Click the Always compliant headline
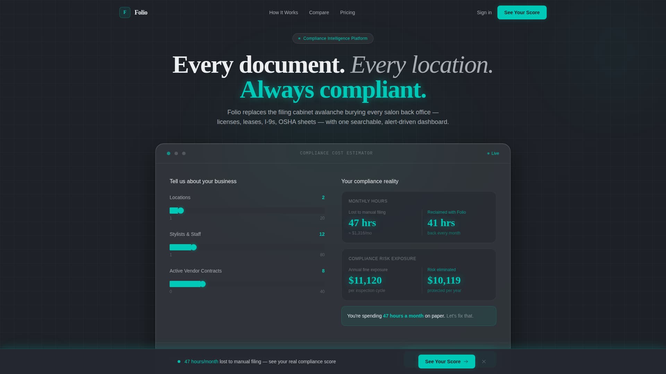 pyautogui.click(x=333, y=90)
